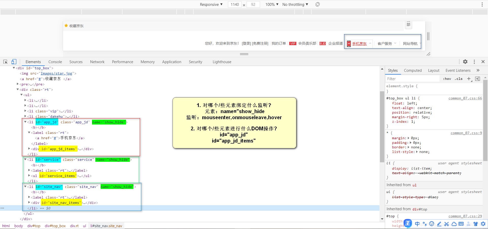Toggle IME punctuation mode icon
The width and height of the screenshot is (488, 229).
click(424, 224)
